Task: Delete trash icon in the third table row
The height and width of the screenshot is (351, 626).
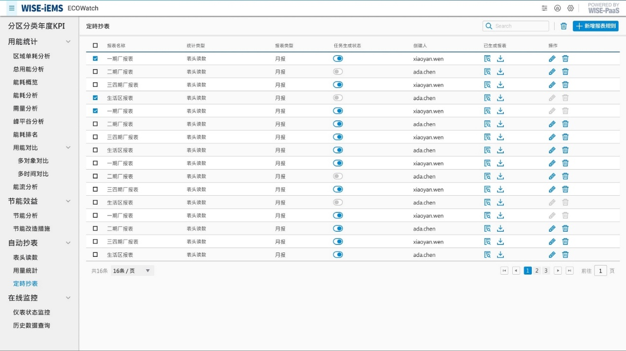Action: pos(565,85)
